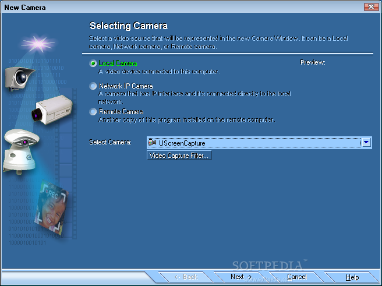Close the New Camera window
The height and width of the screenshot is (286, 382).
(372, 7)
